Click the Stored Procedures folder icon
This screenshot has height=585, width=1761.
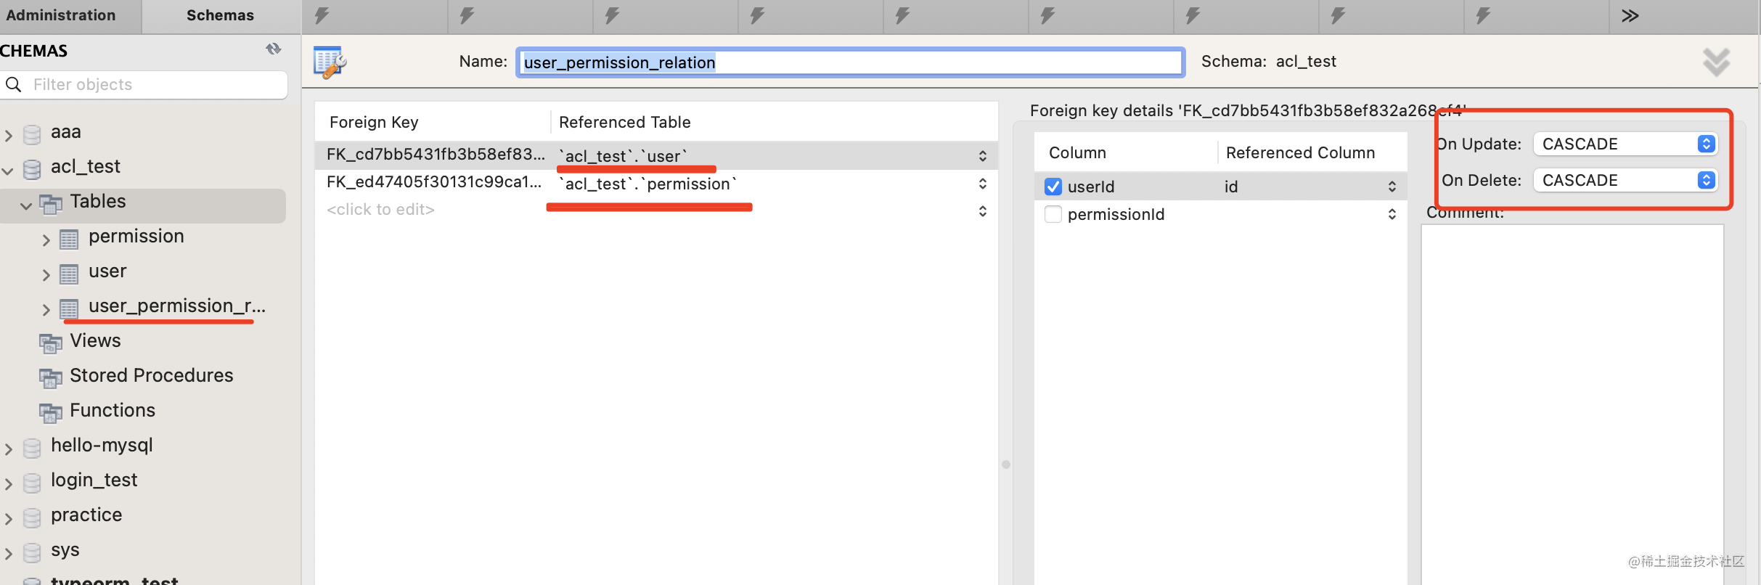(x=51, y=377)
